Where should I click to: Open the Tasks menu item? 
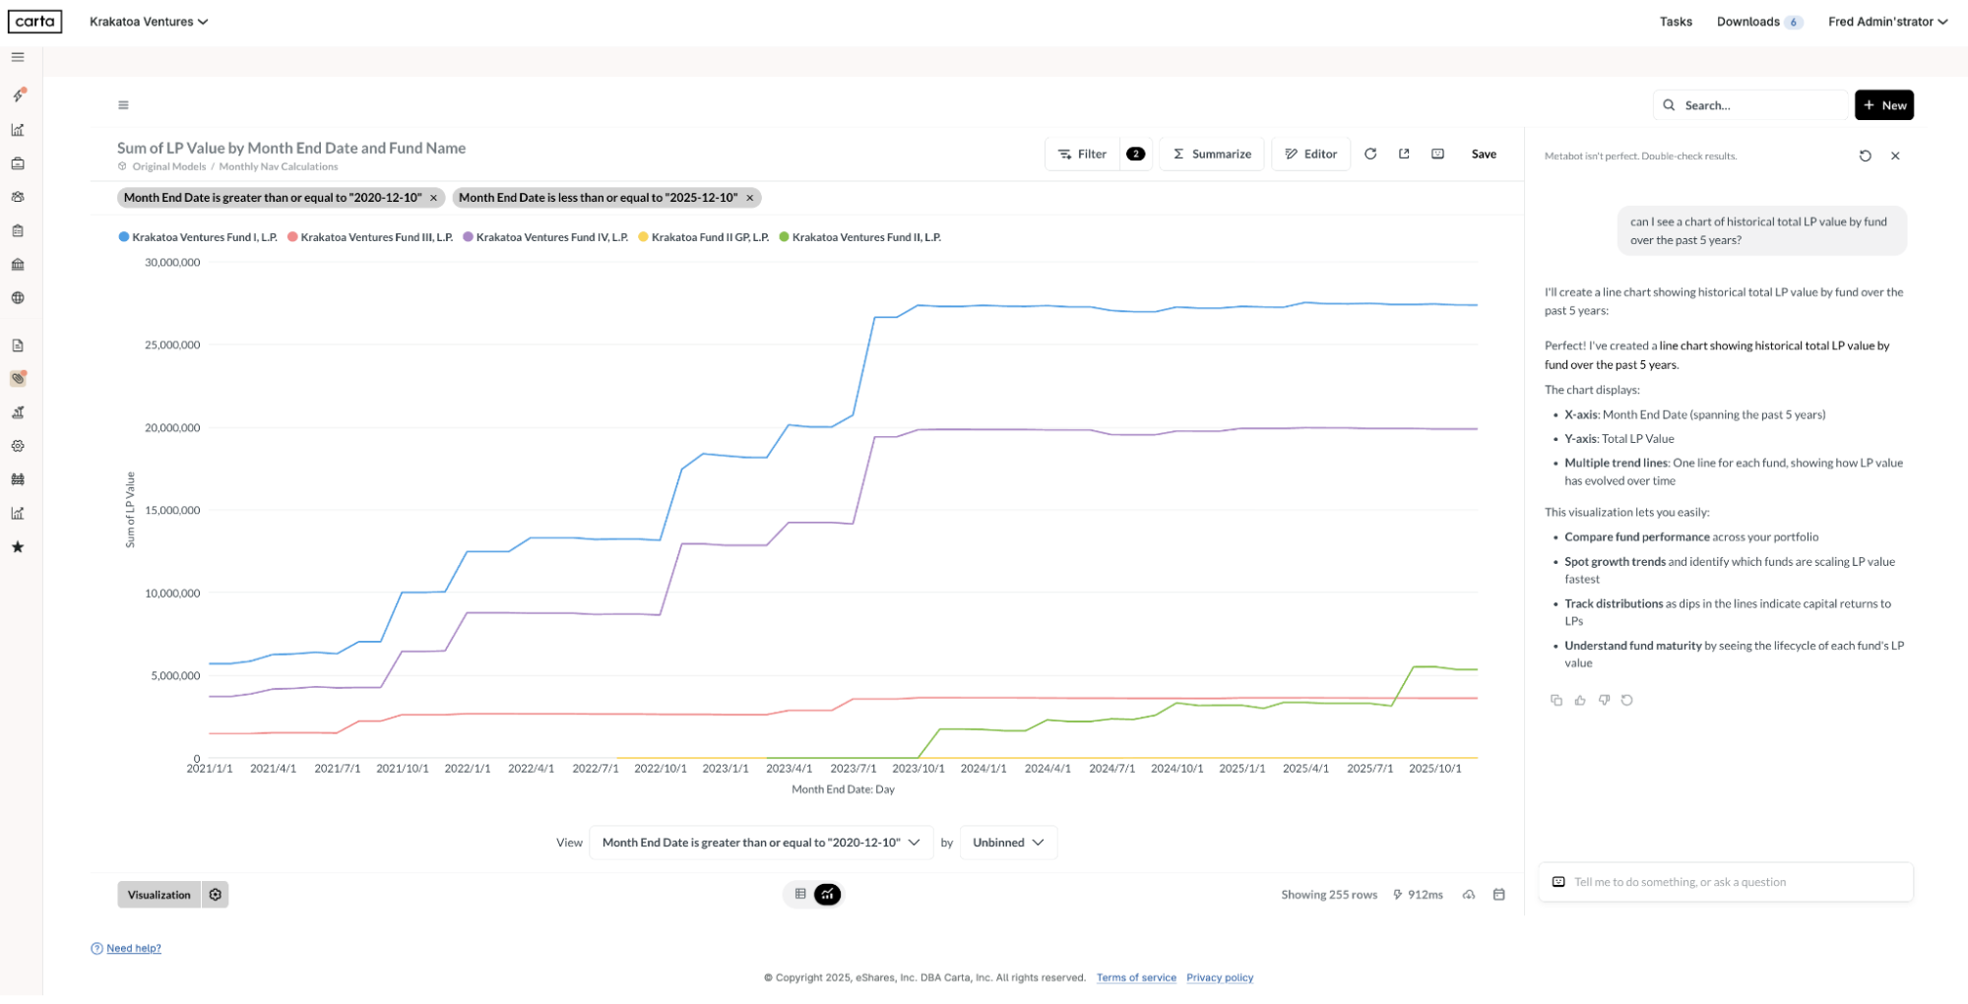1676,22
